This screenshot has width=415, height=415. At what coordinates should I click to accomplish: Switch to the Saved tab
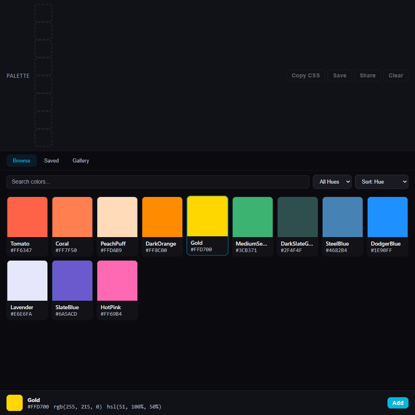coord(51,160)
